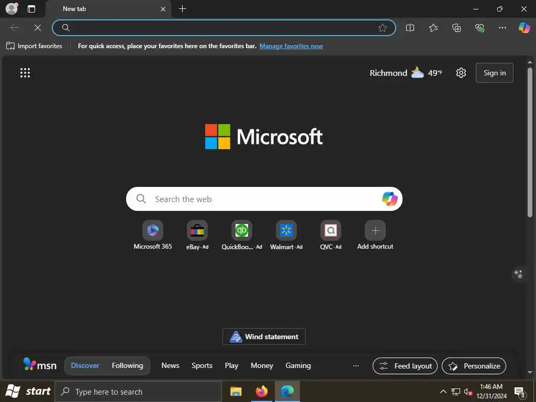Open Firefox from taskbar
The height and width of the screenshot is (402, 536).
[262, 392]
